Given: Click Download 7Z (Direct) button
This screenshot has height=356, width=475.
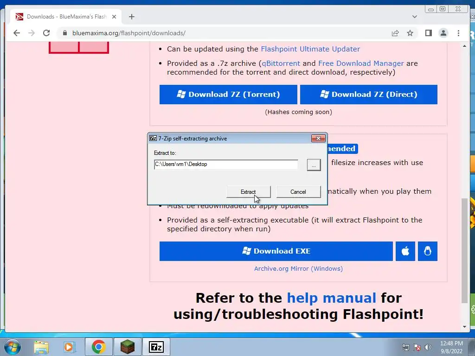Looking at the screenshot, I should pyautogui.click(x=369, y=95).
